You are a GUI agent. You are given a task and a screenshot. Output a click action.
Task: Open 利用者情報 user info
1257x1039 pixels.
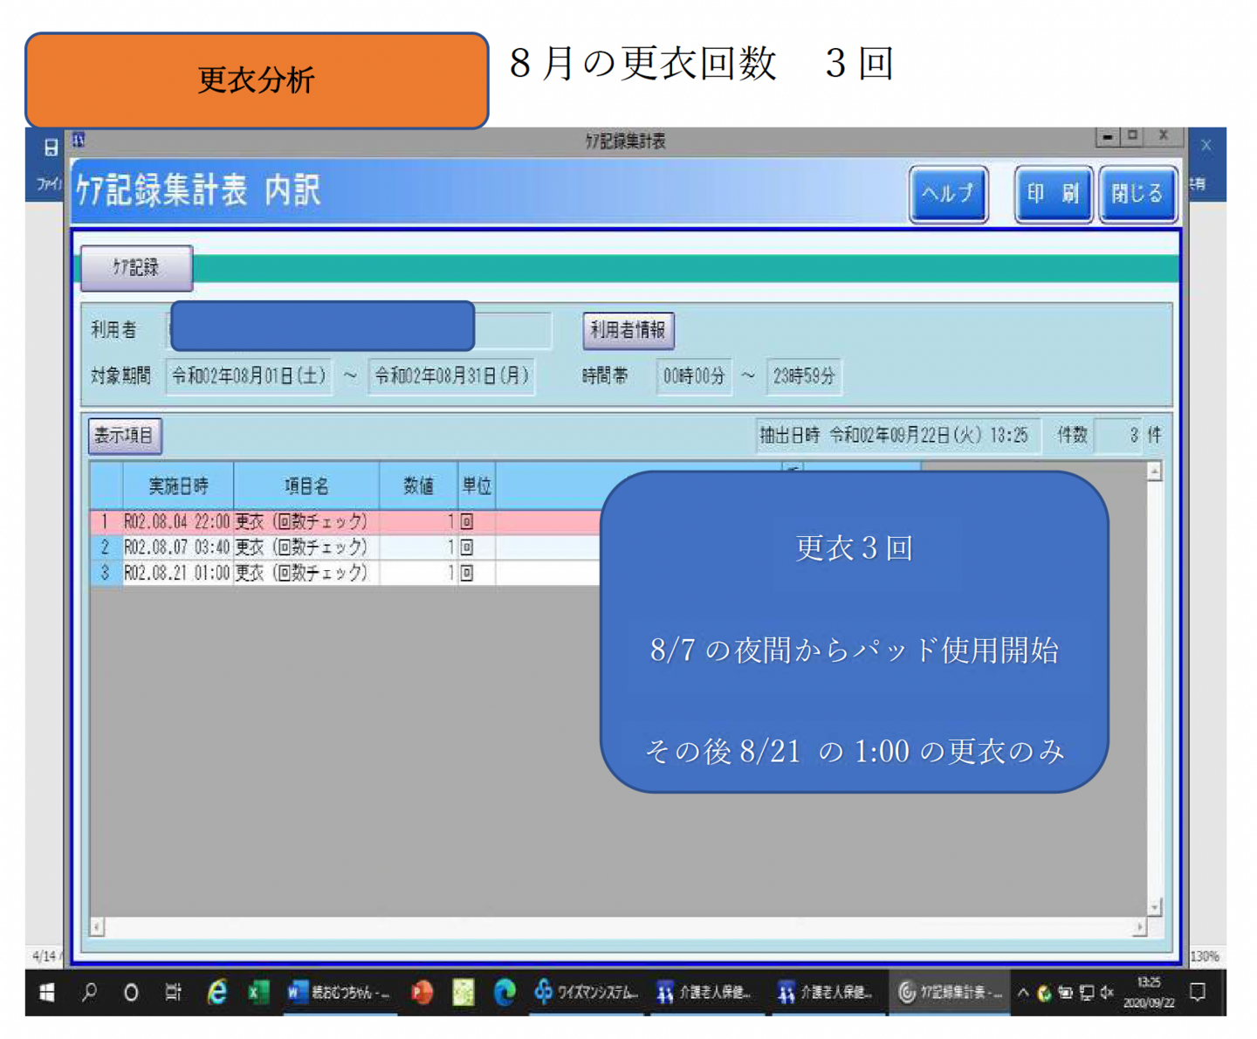(x=628, y=330)
